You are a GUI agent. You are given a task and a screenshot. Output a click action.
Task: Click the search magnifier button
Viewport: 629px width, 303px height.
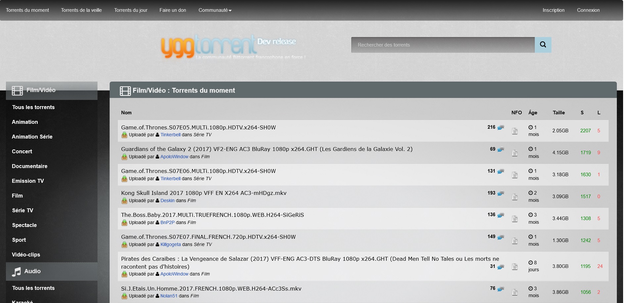[543, 45]
